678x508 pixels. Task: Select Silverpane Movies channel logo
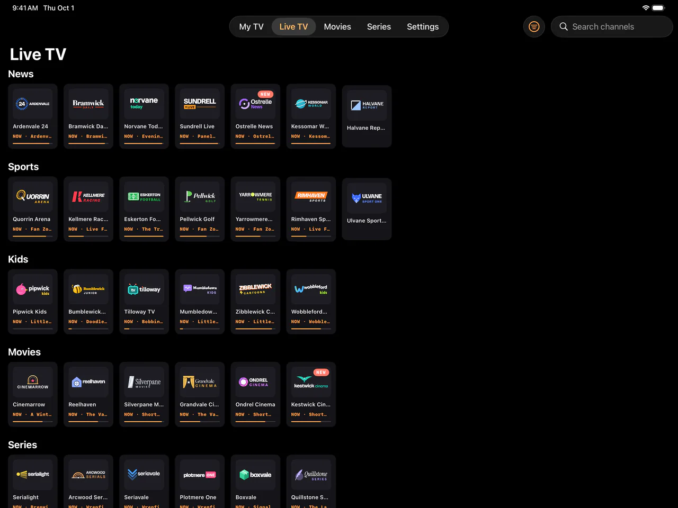tap(144, 382)
